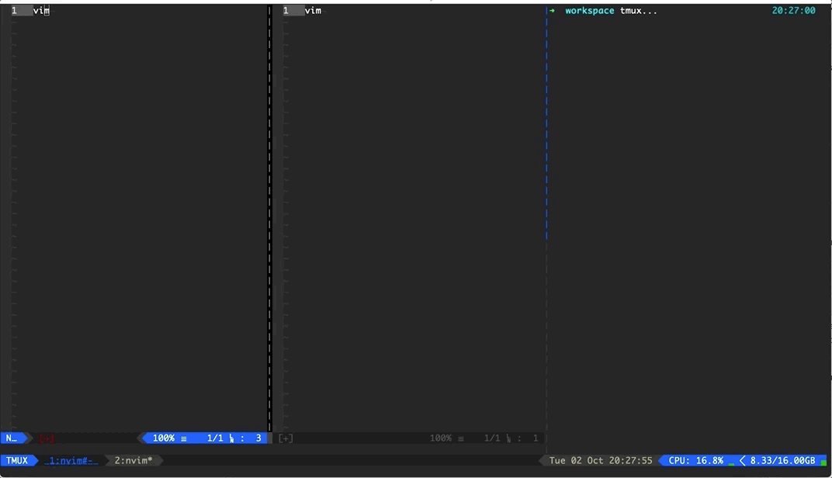Switch to tmux window tab 2:nvim*
This screenshot has width=832, height=478.
click(x=133, y=460)
